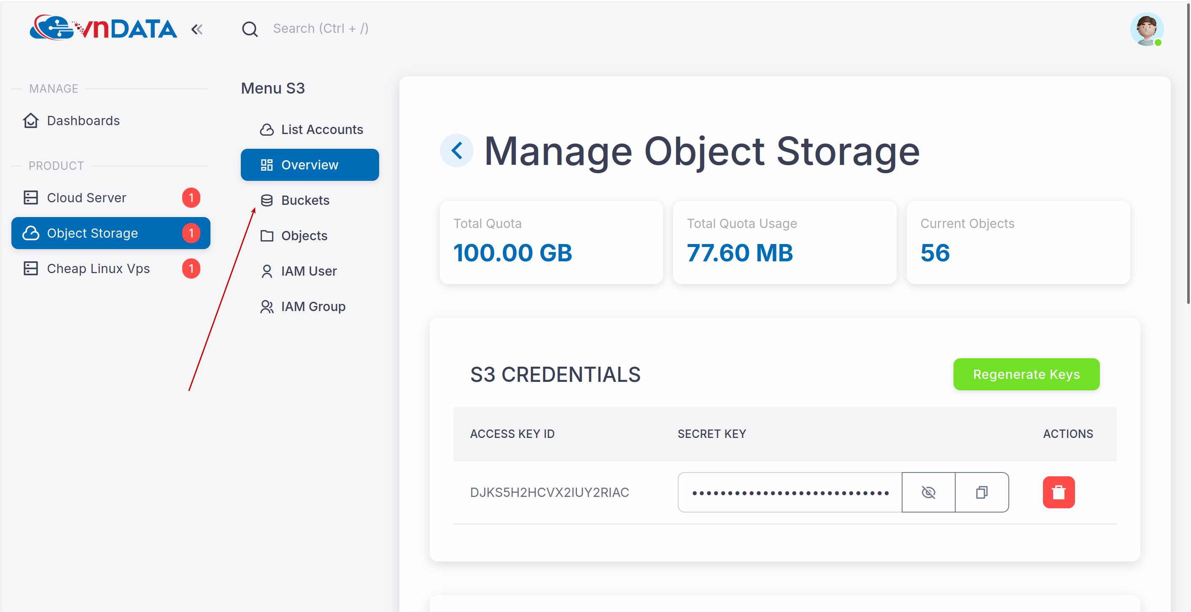Image resolution: width=1191 pixels, height=612 pixels.
Task: Click the search magnifier icon
Action: [250, 29]
